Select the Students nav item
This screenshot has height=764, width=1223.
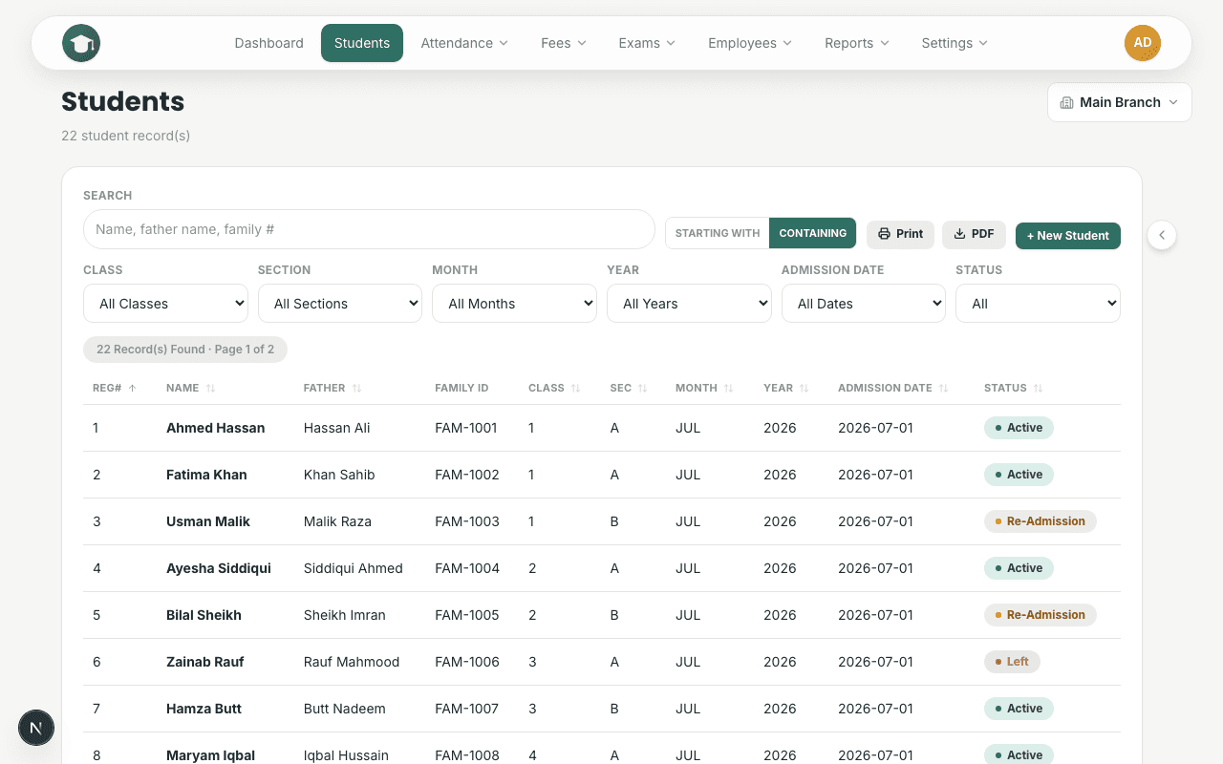pyautogui.click(x=362, y=43)
